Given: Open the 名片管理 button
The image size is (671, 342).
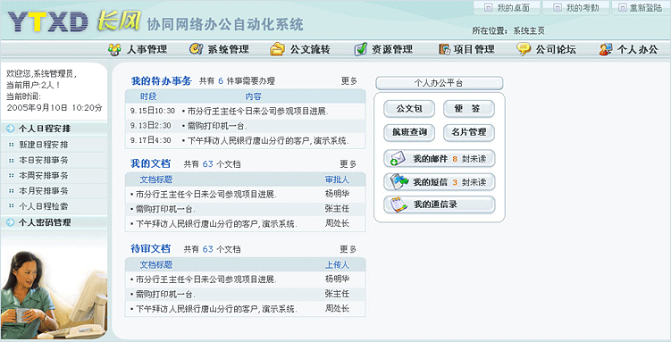Looking at the screenshot, I should [468, 132].
